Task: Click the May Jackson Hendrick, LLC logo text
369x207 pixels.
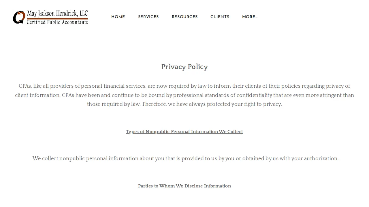Action: click(x=57, y=14)
